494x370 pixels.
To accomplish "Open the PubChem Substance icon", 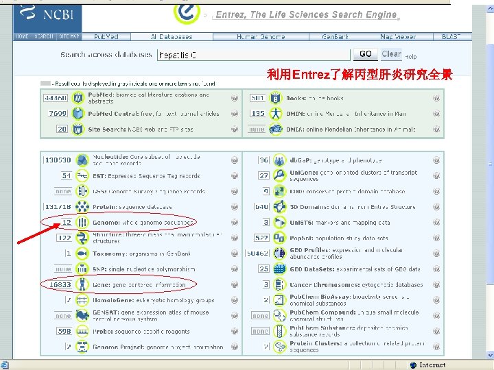I will click(x=279, y=331).
